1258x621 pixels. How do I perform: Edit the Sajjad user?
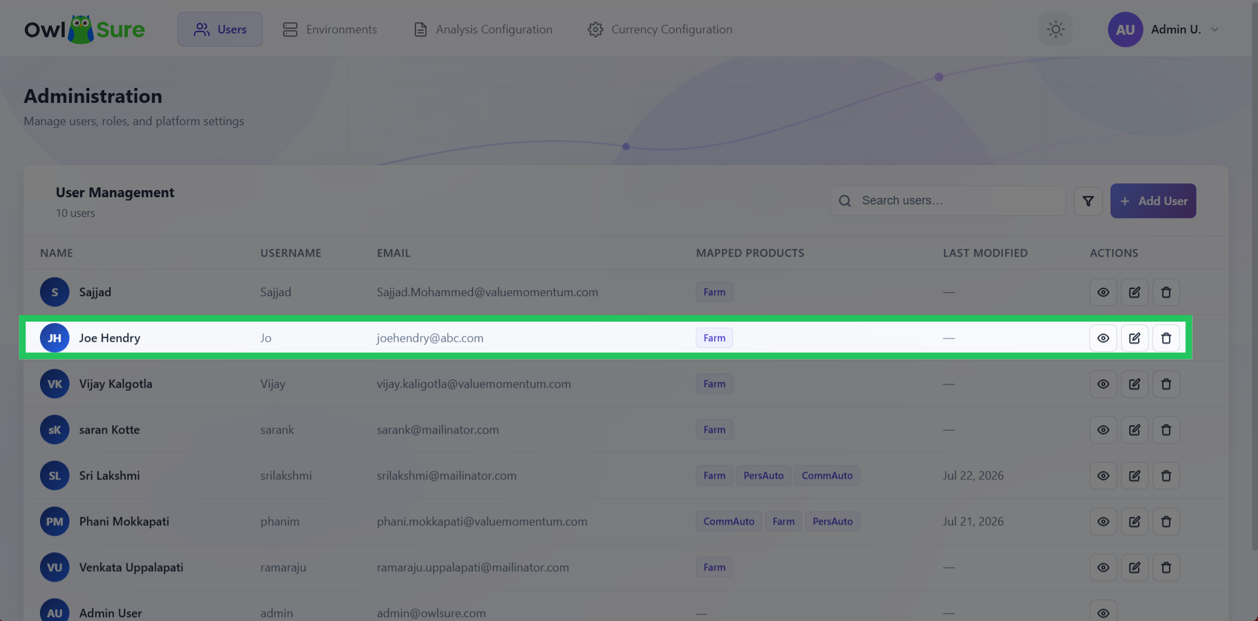pyautogui.click(x=1135, y=292)
